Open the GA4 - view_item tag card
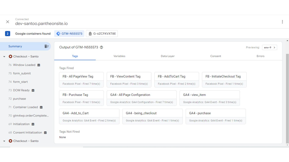Screen dimensions: 289x162 pos(210,98)
